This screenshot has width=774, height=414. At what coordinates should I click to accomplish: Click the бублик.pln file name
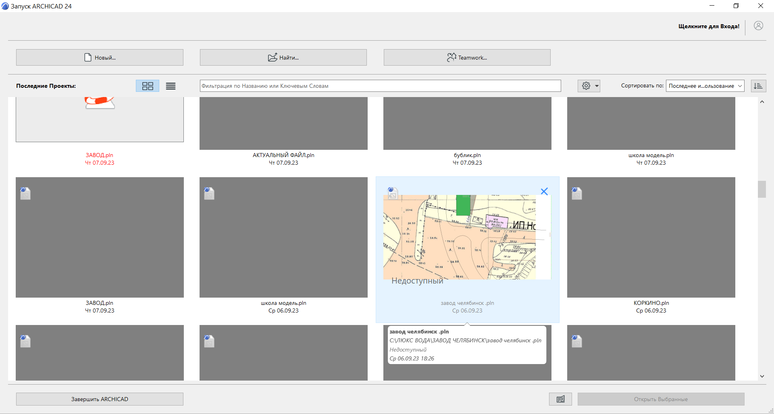point(467,155)
